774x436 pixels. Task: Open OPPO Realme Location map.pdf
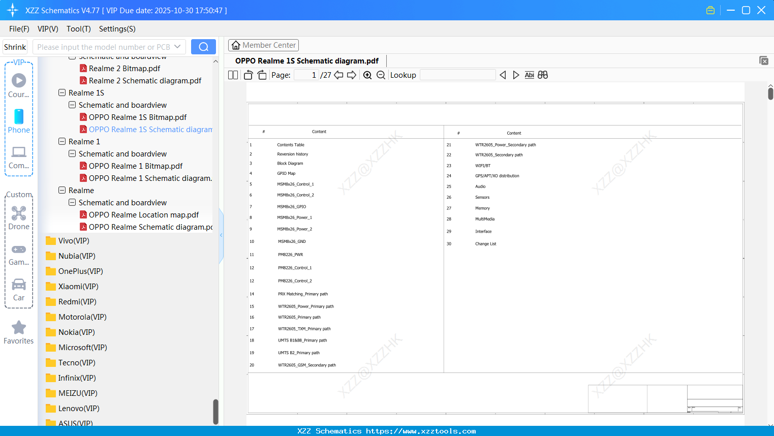(x=144, y=215)
